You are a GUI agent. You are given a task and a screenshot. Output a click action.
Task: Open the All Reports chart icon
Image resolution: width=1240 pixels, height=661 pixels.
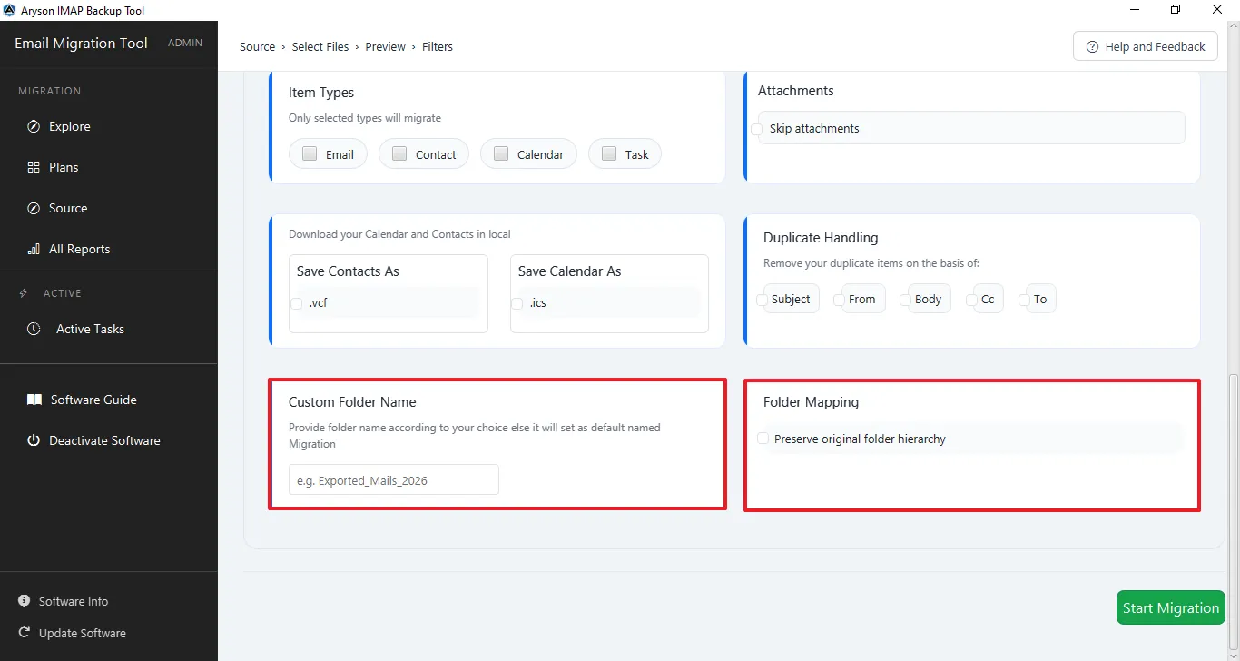pyautogui.click(x=34, y=249)
